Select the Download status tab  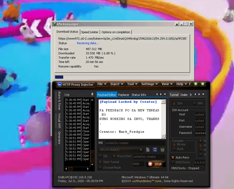[67, 32]
